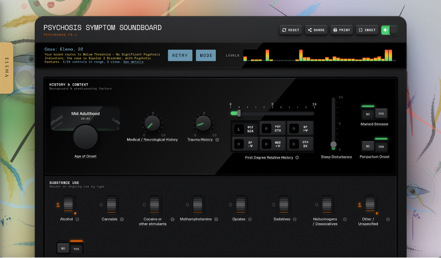Screen dimensions: 441x258
Task: Click the Methamphetamine thumbwheel
Action: 197,205
